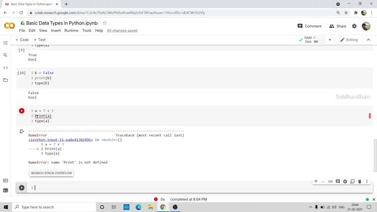Click the vertical scrollbar thumb
The width and height of the screenshot is (377, 212).
[x=375, y=155]
